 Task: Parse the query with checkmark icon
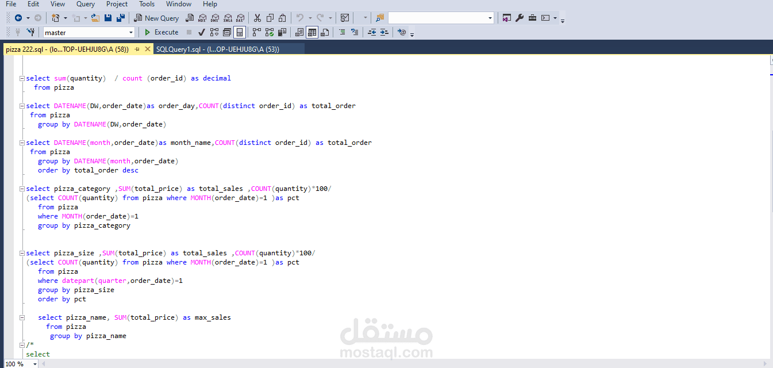[202, 32]
